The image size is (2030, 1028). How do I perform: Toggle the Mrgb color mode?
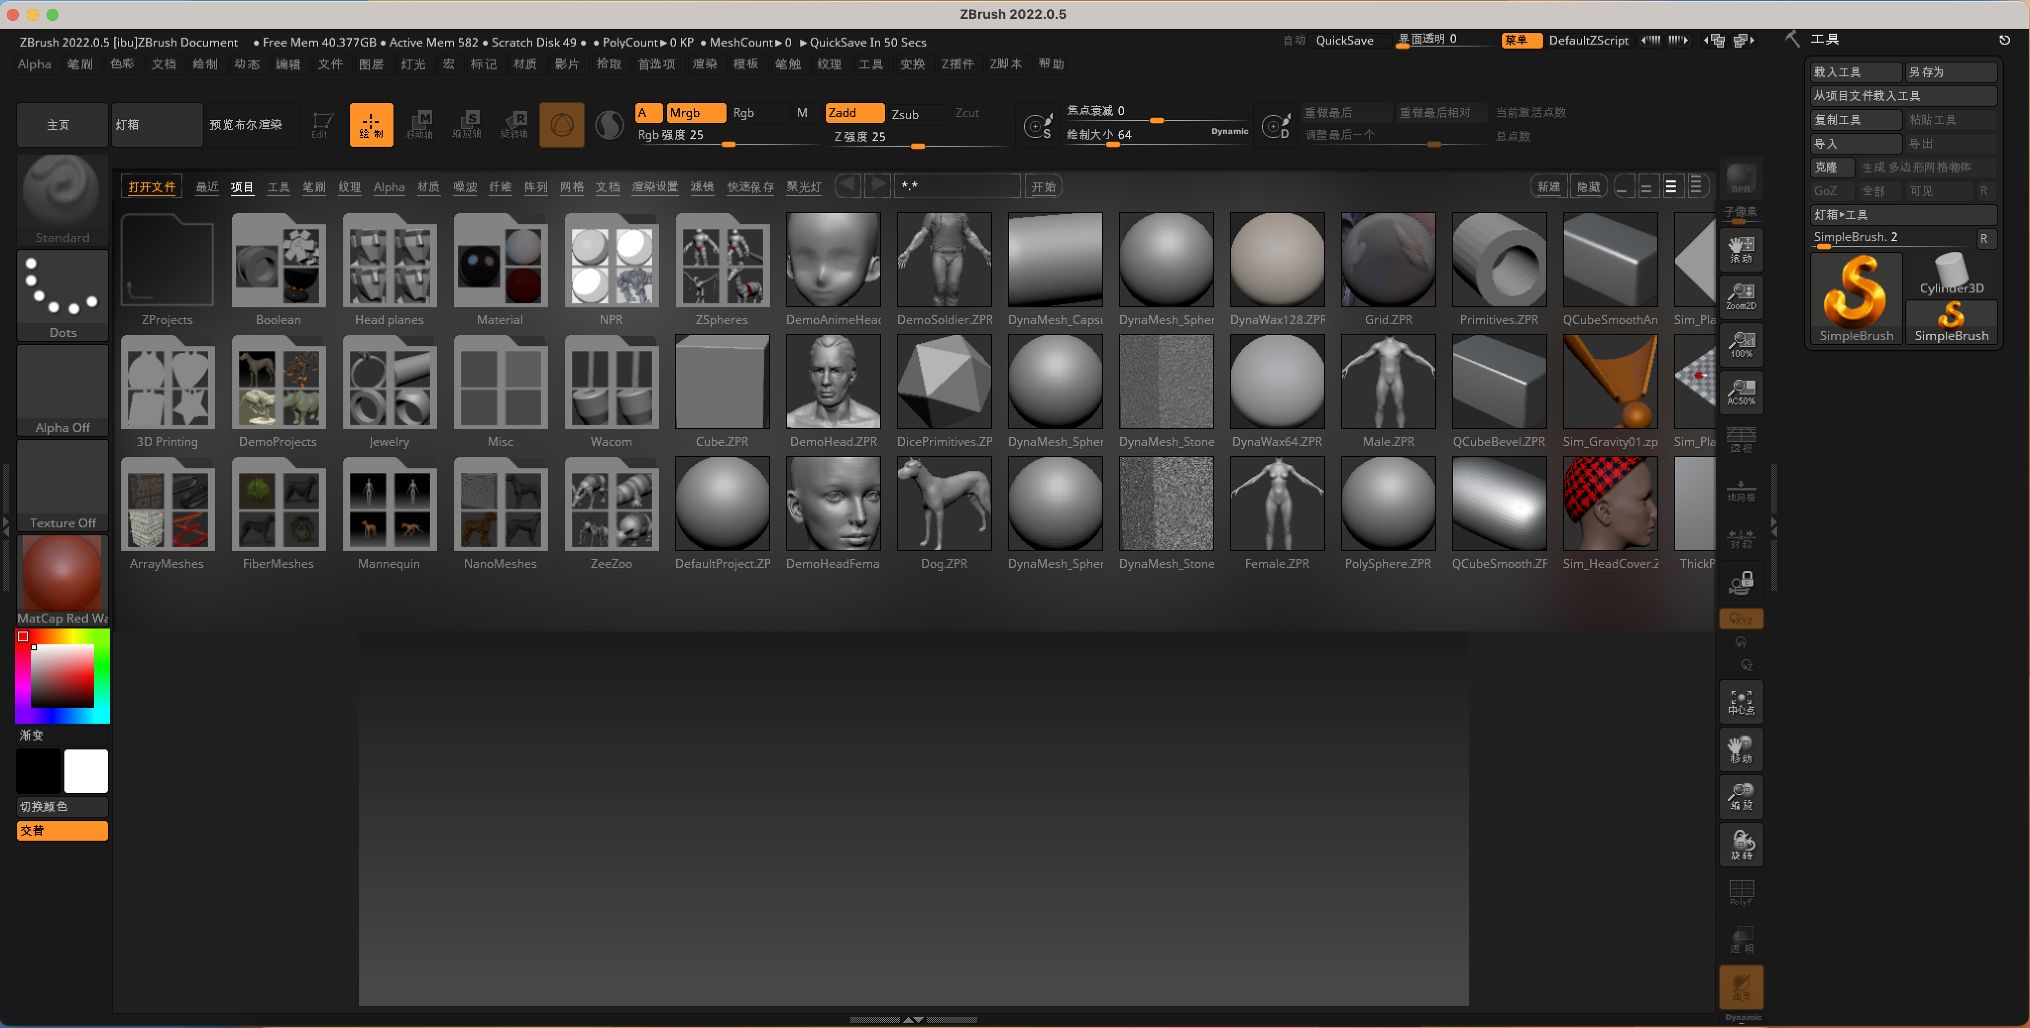695,113
